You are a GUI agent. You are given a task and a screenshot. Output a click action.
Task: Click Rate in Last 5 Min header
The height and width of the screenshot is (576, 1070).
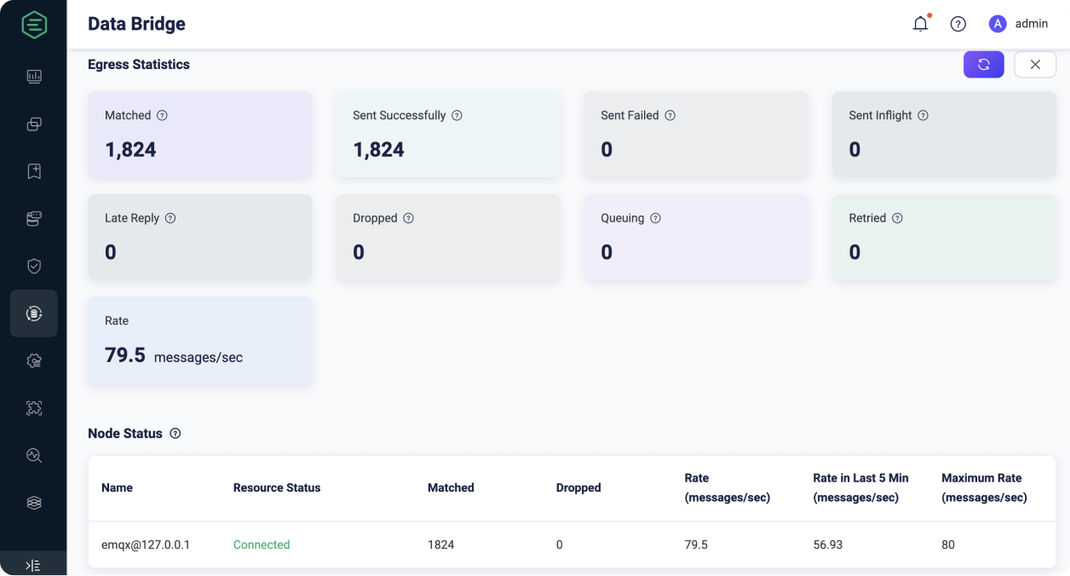point(860,488)
